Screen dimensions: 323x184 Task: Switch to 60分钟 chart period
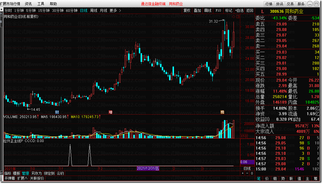[72, 10]
